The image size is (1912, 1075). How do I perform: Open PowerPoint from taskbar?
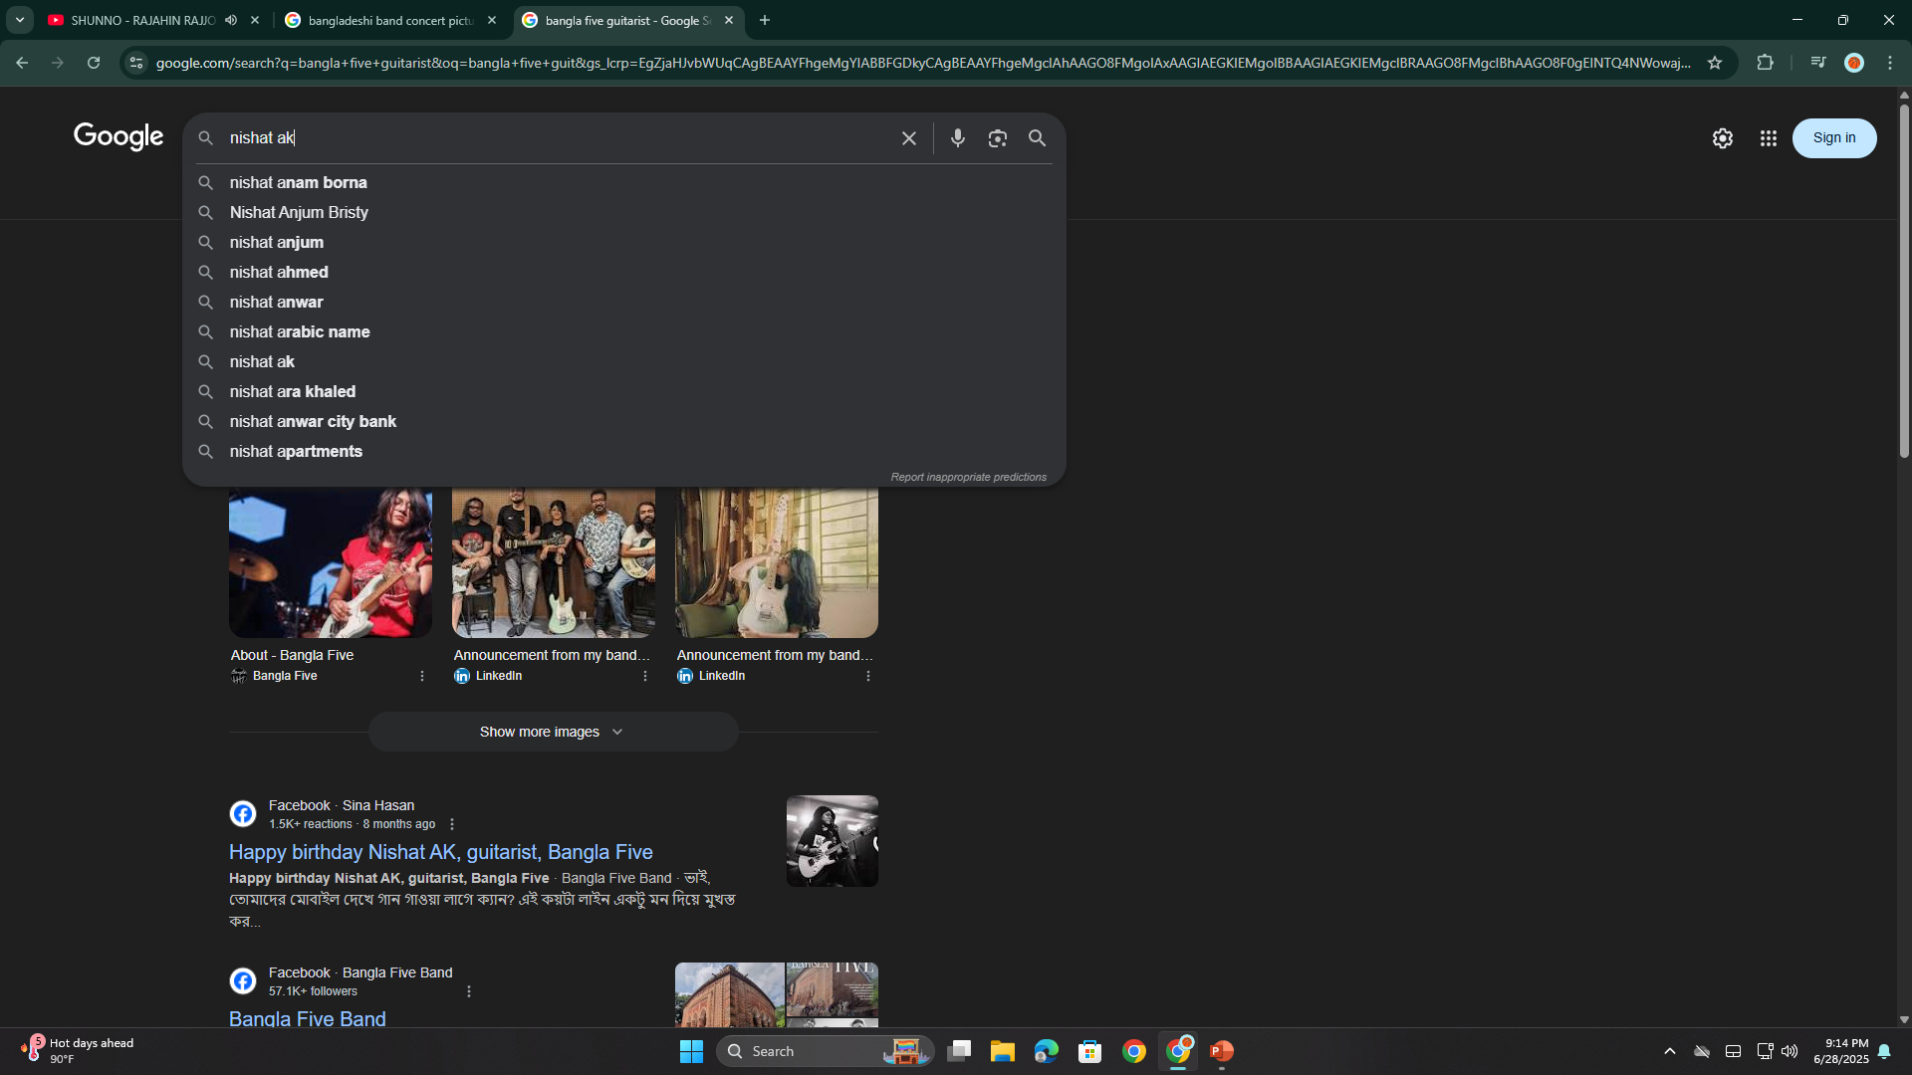tap(1222, 1051)
